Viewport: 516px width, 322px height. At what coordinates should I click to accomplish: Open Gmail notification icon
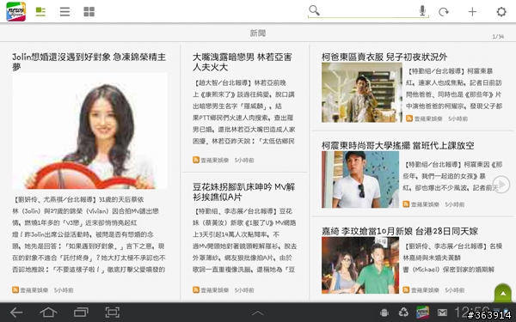click(x=442, y=313)
